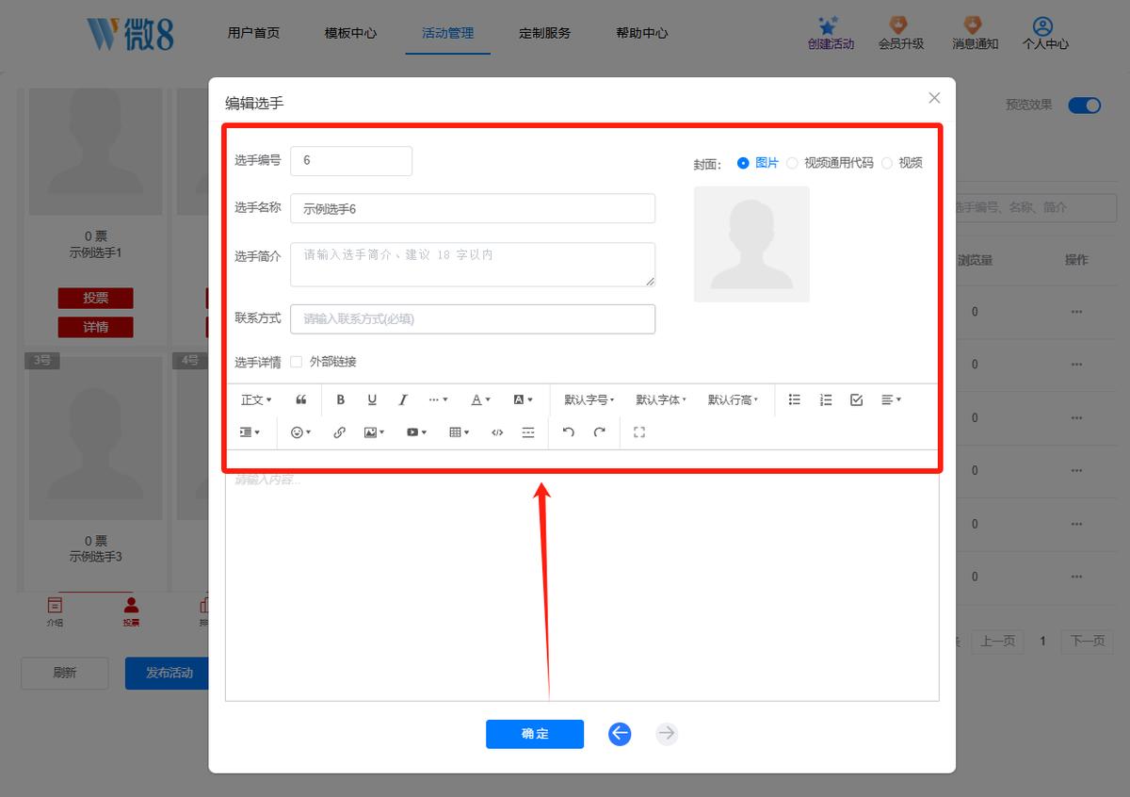1130x797 pixels.
Task: Insert a horizontal divider line
Action: click(528, 432)
